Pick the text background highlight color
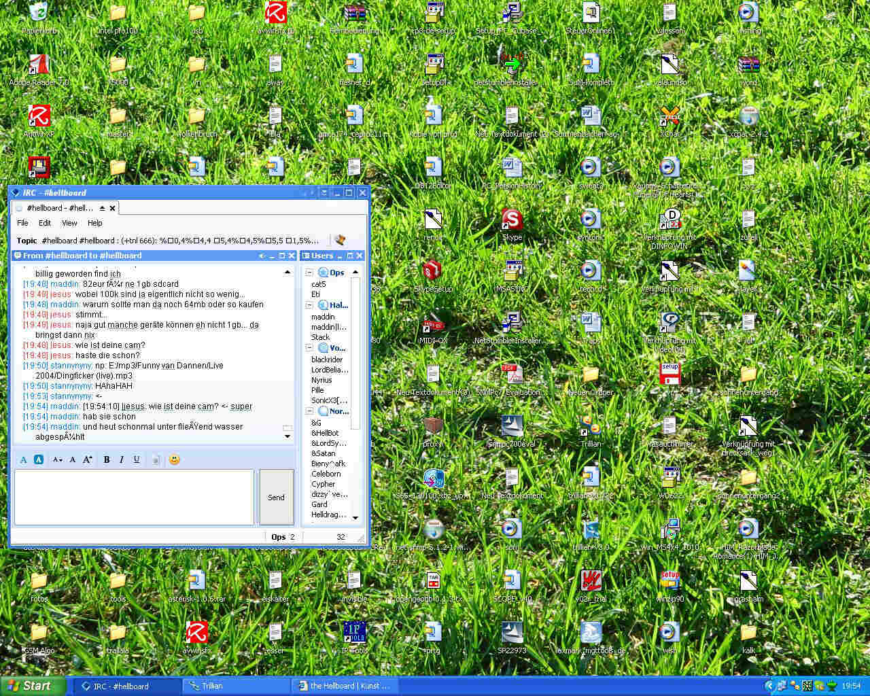 (x=39, y=460)
